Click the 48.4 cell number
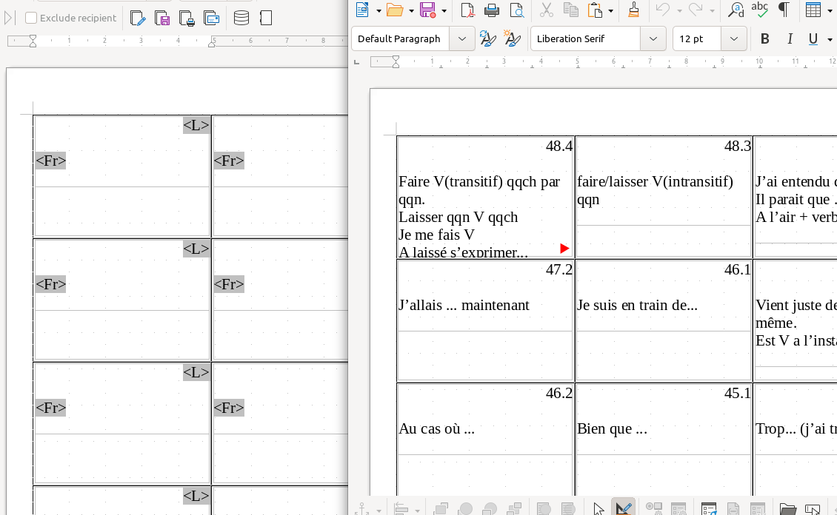837x515 pixels. 559,146
